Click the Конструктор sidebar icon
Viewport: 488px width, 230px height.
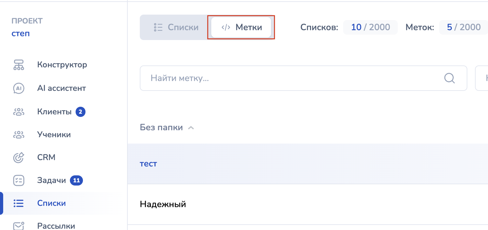pyautogui.click(x=19, y=65)
